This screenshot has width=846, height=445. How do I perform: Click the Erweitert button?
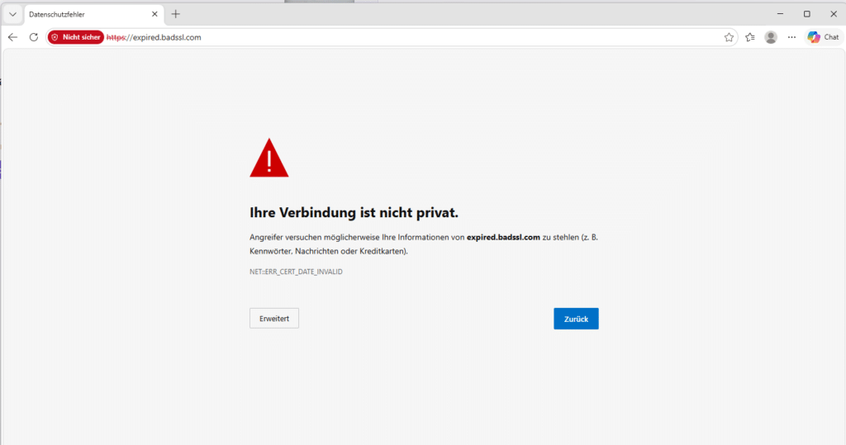tap(274, 318)
